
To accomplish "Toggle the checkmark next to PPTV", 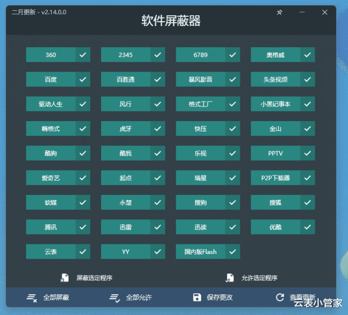I will [308, 153].
